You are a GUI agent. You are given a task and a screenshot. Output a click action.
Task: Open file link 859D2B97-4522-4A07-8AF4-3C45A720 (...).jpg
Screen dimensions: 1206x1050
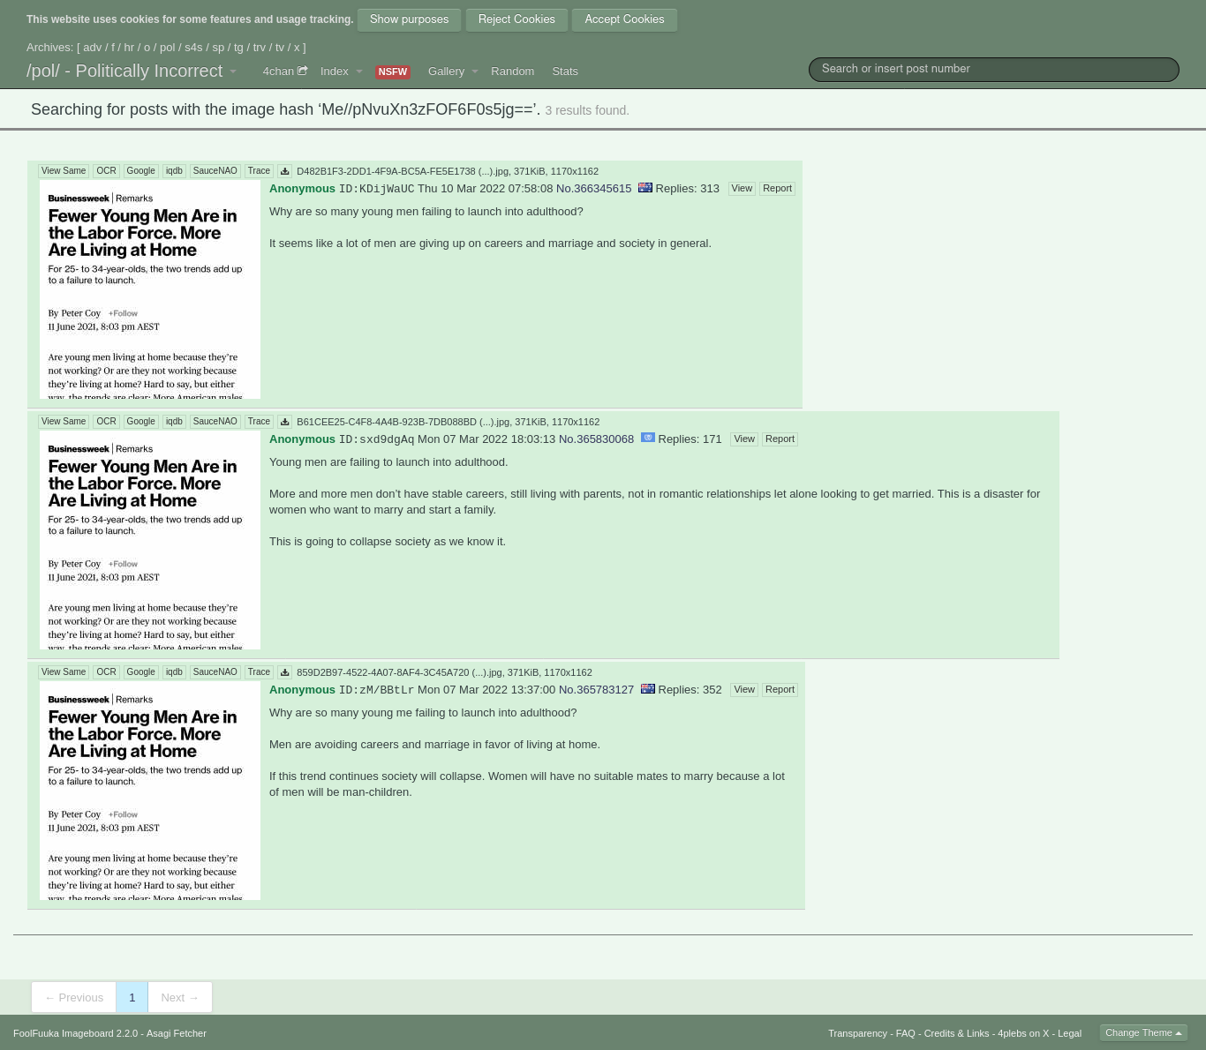pyautogui.click(x=399, y=672)
